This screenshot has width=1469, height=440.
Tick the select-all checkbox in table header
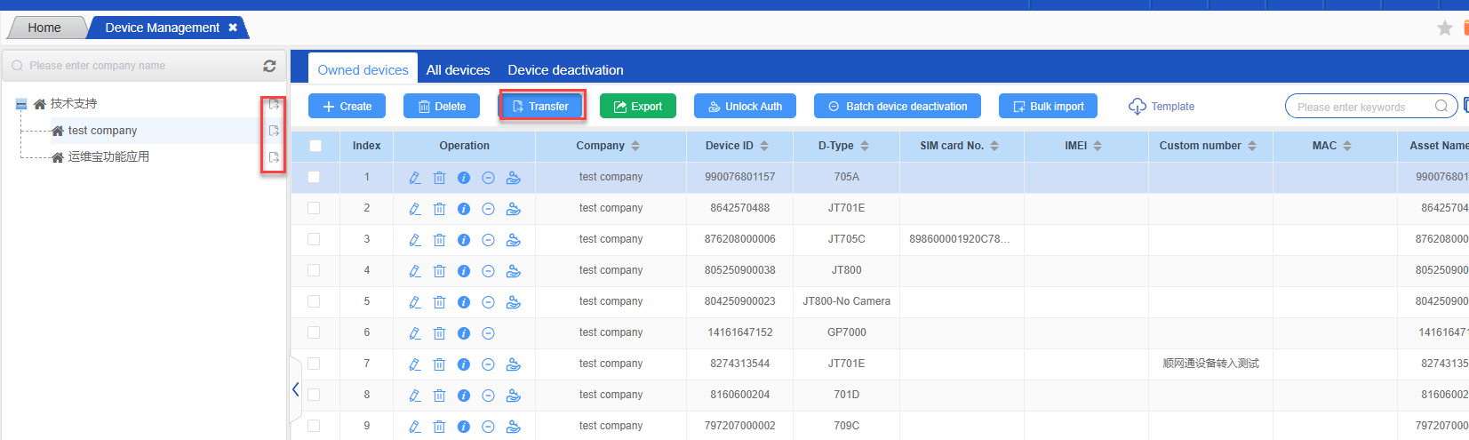[x=315, y=146]
